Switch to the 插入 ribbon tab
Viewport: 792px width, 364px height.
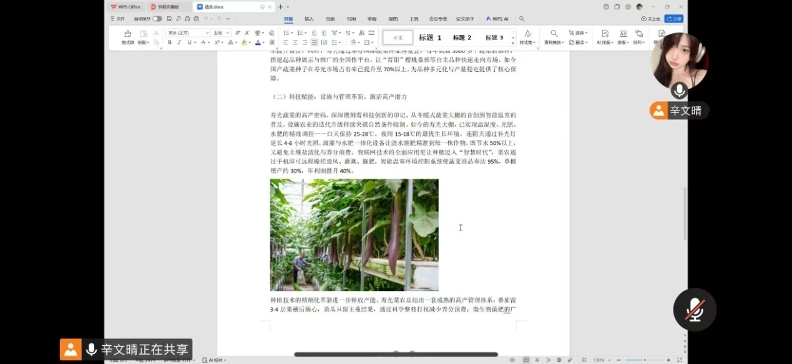click(309, 19)
